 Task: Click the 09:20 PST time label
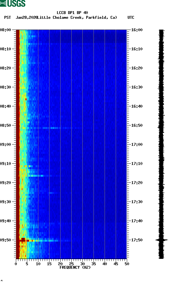[5, 183]
